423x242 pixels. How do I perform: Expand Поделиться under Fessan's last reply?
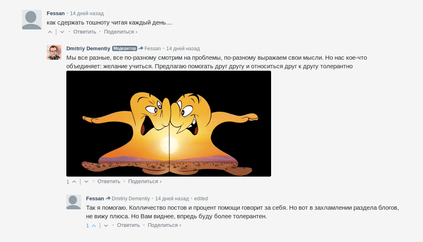pos(164,225)
